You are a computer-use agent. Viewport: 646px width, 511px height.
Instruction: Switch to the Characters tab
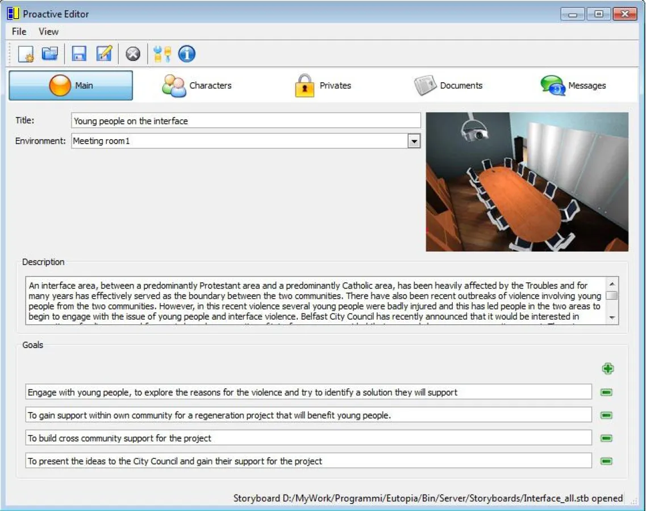(196, 85)
